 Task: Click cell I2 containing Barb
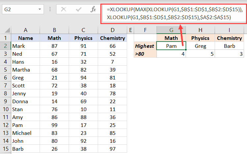click(x=229, y=46)
